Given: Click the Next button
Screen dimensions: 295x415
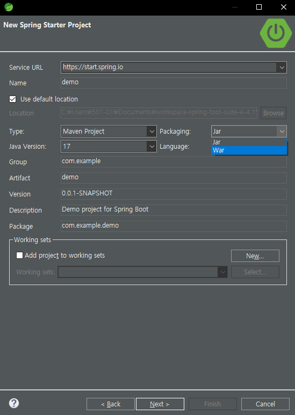Looking at the screenshot, I should [160, 404].
